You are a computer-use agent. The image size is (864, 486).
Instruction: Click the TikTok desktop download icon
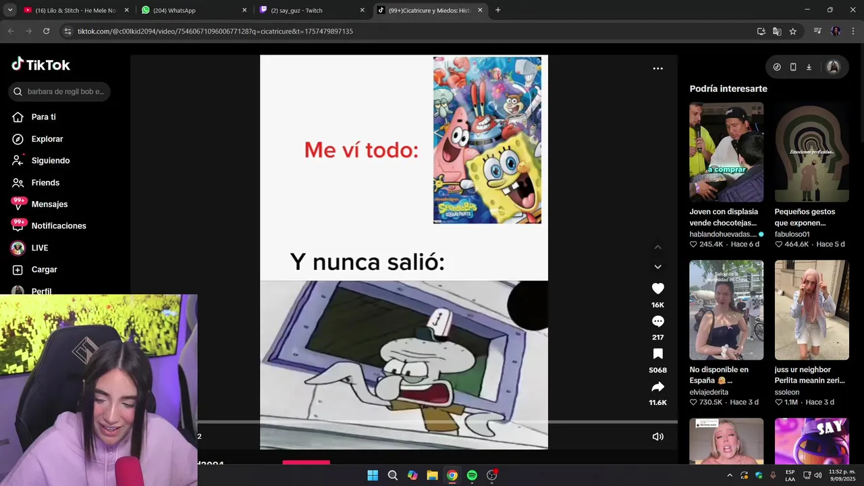coord(809,67)
